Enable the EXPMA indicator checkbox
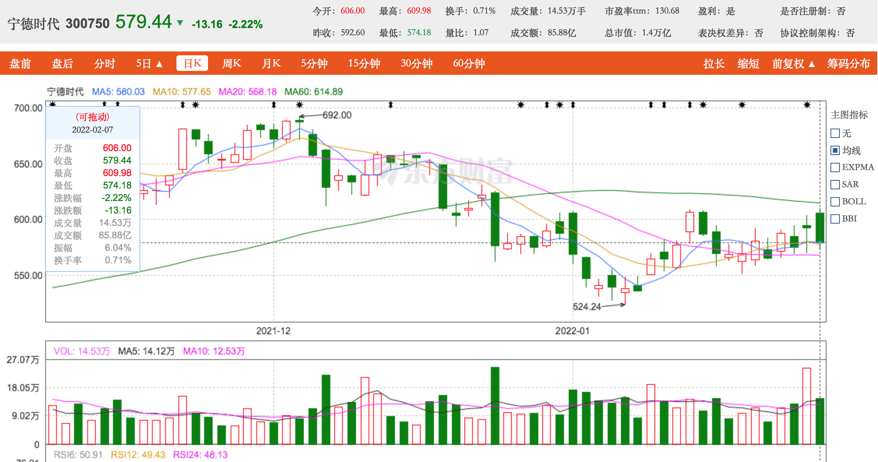878x462 pixels. [835, 168]
